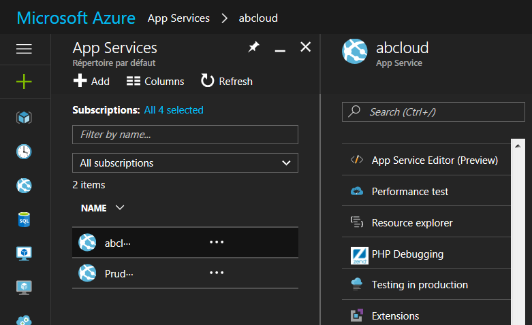Click the Microsoft Azure logo text

click(x=76, y=18)
